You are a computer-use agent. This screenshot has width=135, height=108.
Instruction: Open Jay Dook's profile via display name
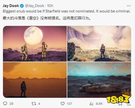pyautogui.click(x=11, y=6)
